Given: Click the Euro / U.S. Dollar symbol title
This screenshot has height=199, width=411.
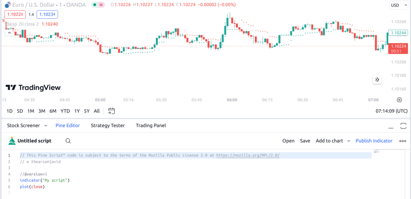Looking at the screenshot, I should point(34,5).
